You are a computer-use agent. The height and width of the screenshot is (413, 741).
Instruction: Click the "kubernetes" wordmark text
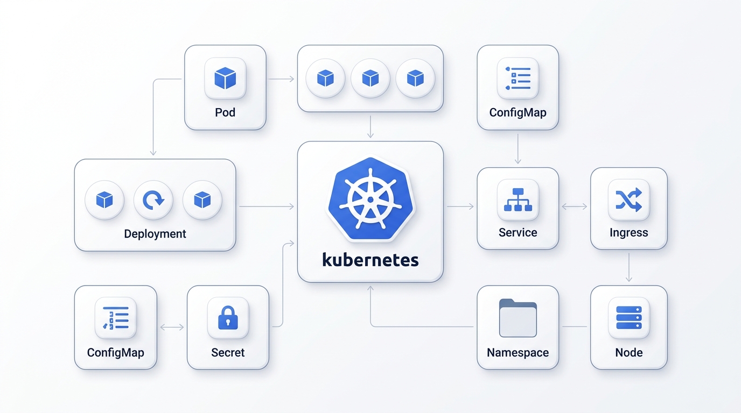coord(370,260)
